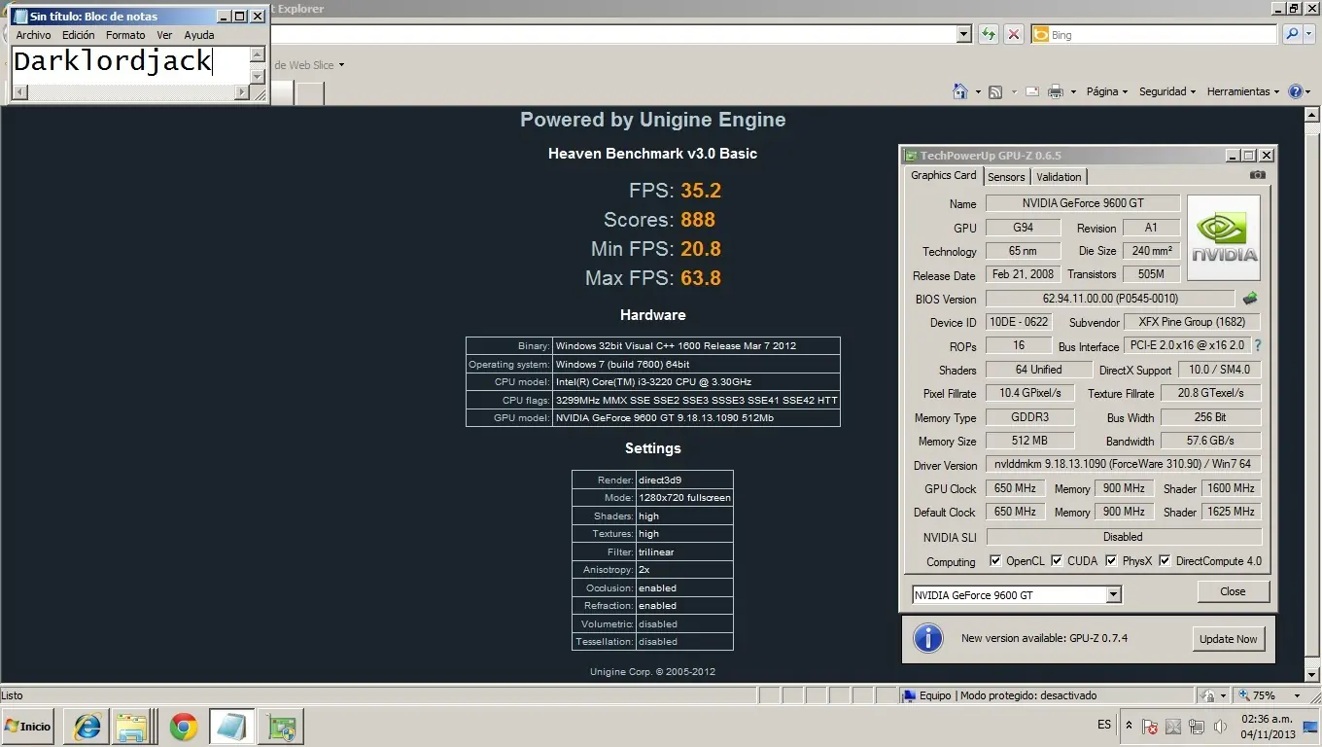Click the network tray icon
Screen dimensions: 1322x747
point(1197,727)
